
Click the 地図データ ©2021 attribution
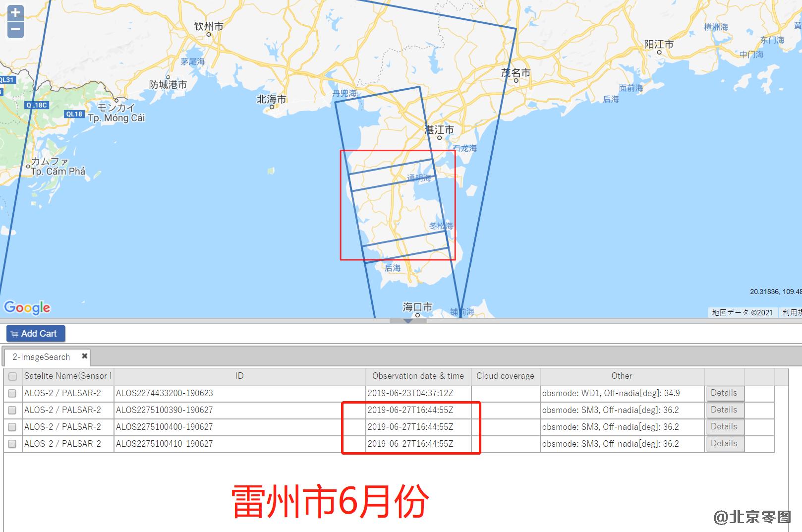743,312
